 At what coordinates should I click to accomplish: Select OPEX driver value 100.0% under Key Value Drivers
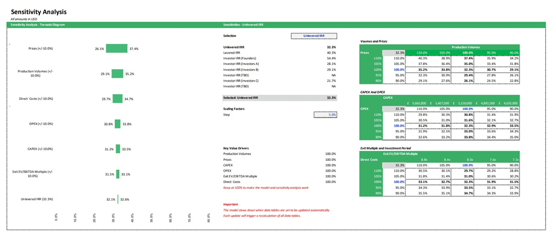tap(331, 171)
